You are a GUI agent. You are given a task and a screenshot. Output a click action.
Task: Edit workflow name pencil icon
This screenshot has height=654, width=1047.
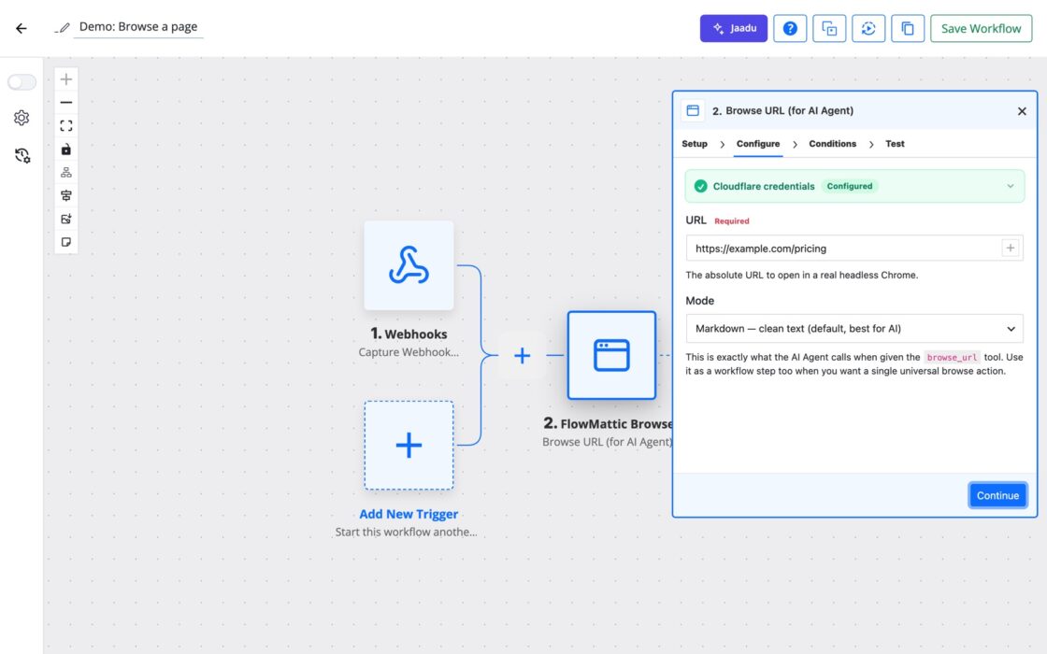[63, 28]
